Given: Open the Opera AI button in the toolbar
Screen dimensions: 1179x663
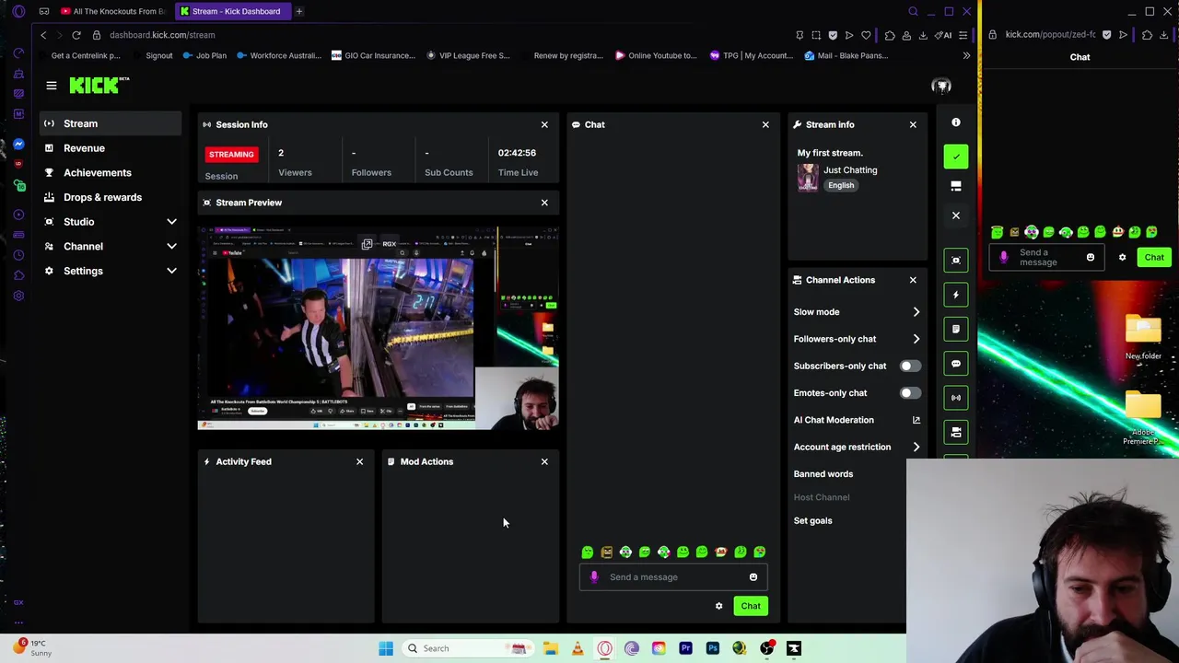Looking at the screenshot, I should point(944,35).
